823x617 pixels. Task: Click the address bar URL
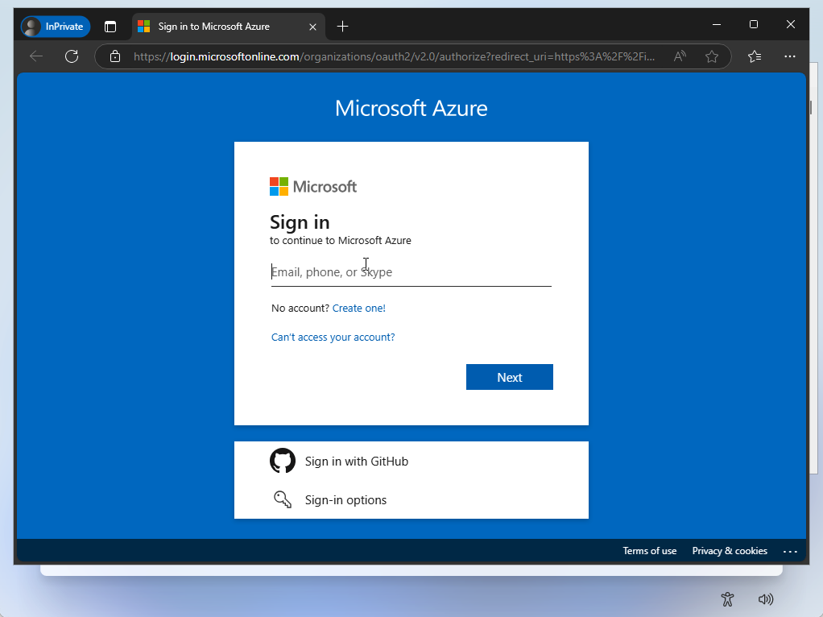coord(394,56)
